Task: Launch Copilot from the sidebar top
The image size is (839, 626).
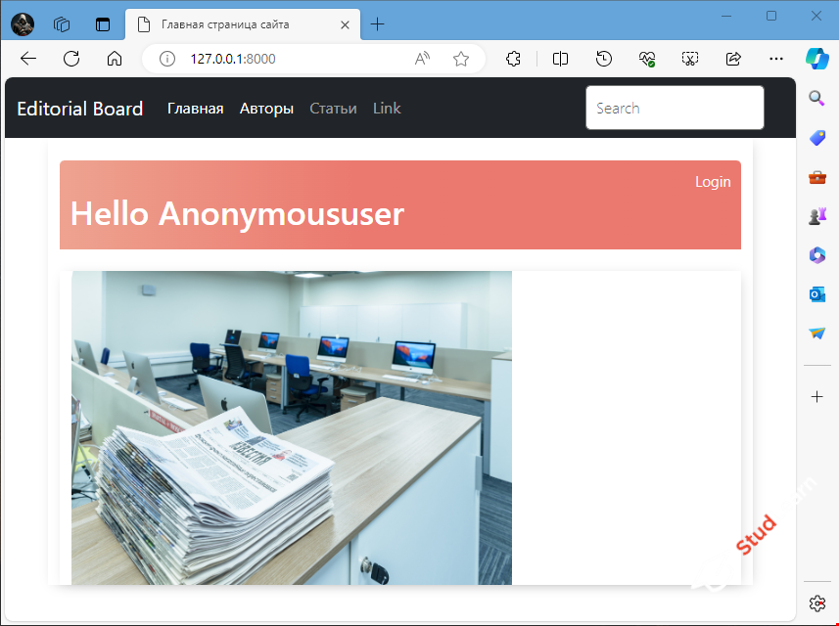Action: (816, 58)
